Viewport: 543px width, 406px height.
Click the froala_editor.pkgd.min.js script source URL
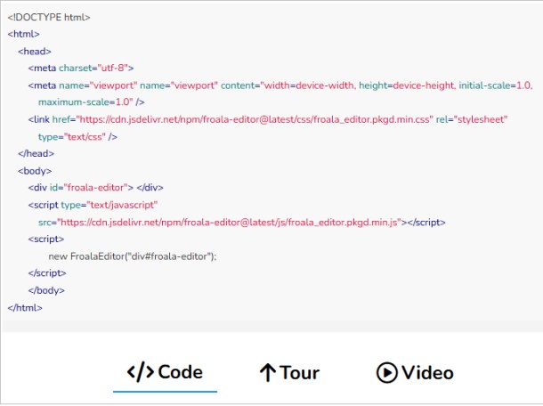pyautogui.click(x=229, y=222)
